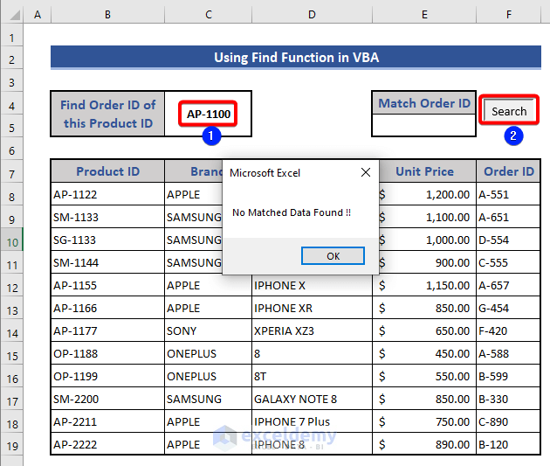
Task: Close the Microsoft Excel dialog
Action: click(365, 173)
